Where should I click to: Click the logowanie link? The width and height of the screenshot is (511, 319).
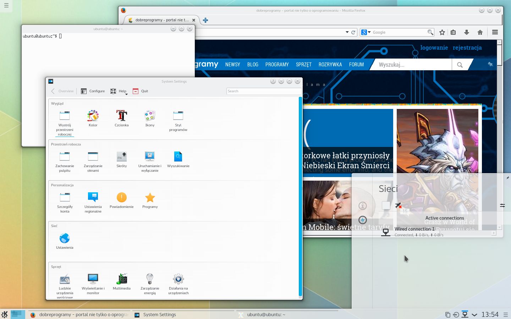tap(434, 48)
